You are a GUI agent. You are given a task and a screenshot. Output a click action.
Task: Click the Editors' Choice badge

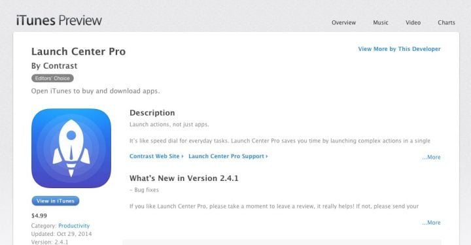click(52, 78)
